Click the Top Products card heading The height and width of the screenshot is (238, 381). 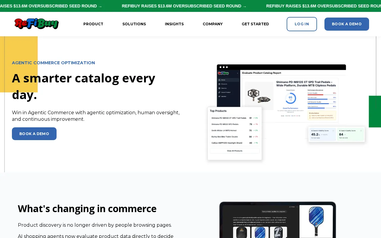point(218,111)
